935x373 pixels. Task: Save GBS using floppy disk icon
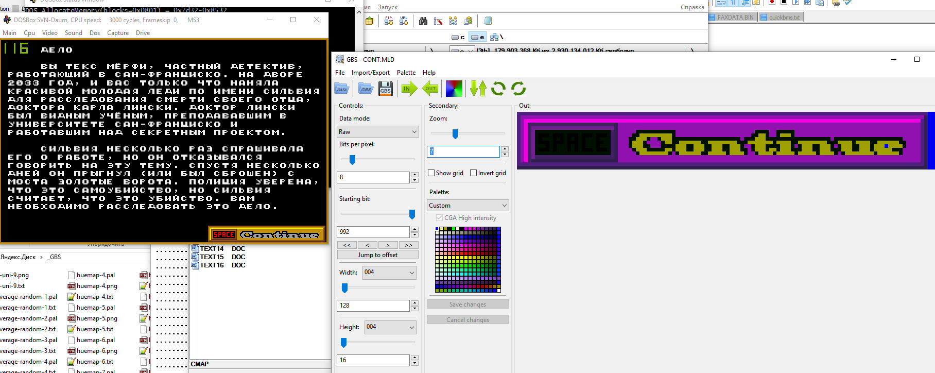386,89
